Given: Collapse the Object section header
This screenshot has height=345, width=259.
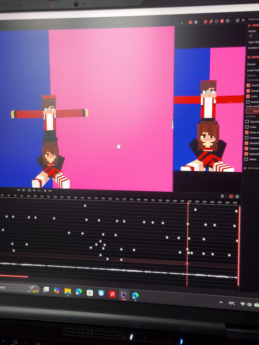Looking at the screenshot, I should pos(254,25).
